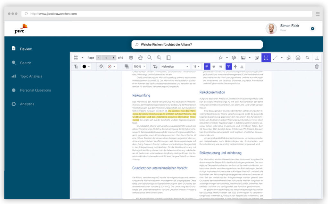
Task: Select the line drawing tool
Action: [x=275, y=58]
